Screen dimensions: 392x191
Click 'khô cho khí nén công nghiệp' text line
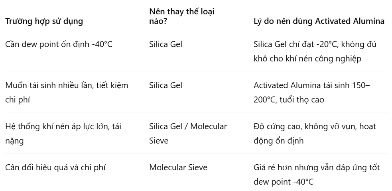coord(307,59)
